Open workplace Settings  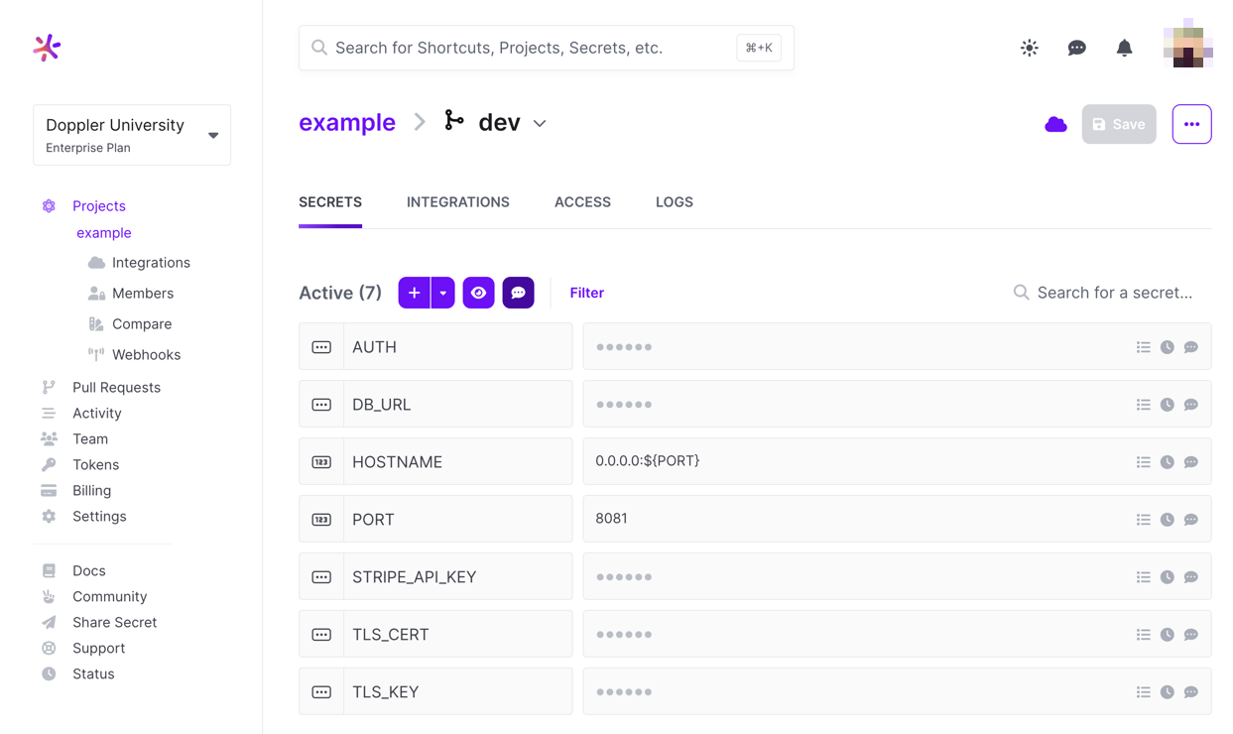(x=99, y=517)
